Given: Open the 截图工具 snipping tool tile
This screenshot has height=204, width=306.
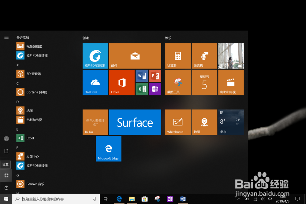Looking at the screenshot, I should click(177, 82).
